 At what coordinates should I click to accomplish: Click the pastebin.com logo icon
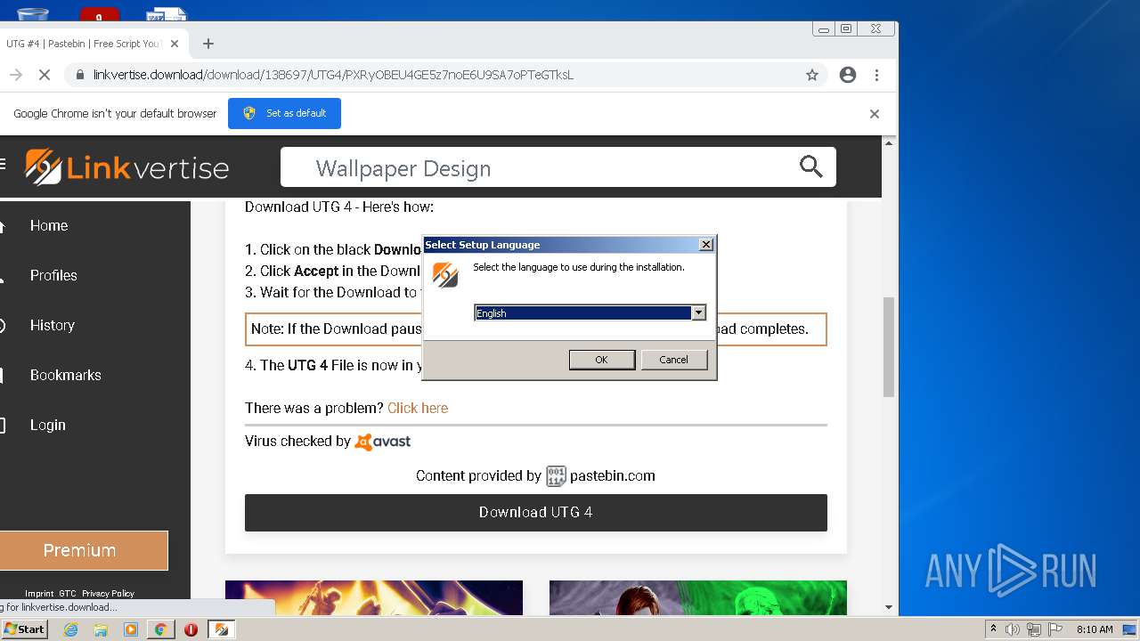tap(556, 476)
